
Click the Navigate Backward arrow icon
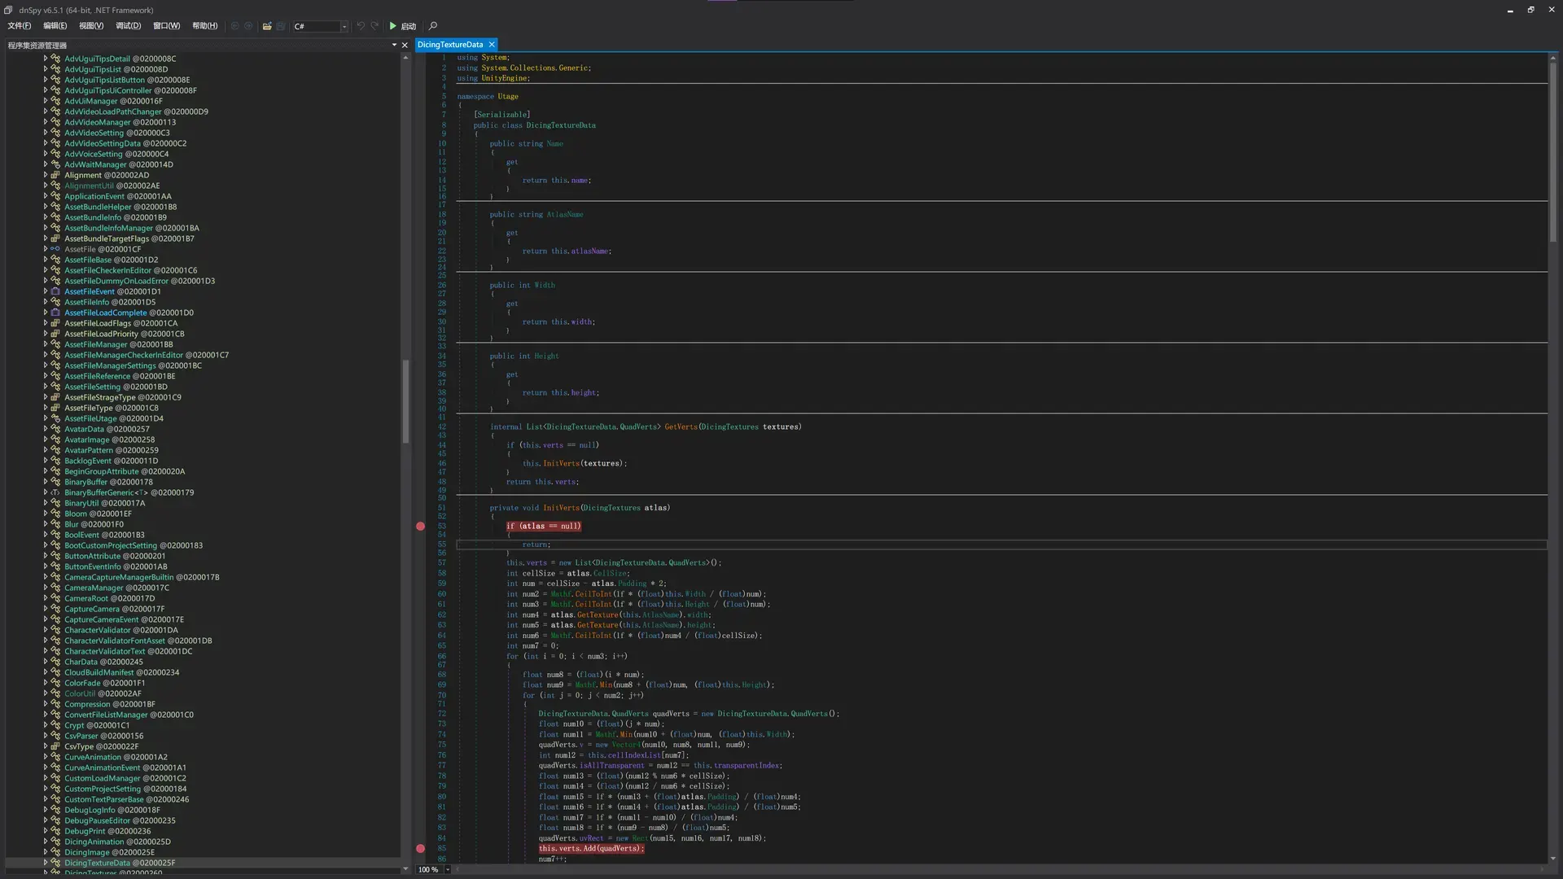coord(234,26)
